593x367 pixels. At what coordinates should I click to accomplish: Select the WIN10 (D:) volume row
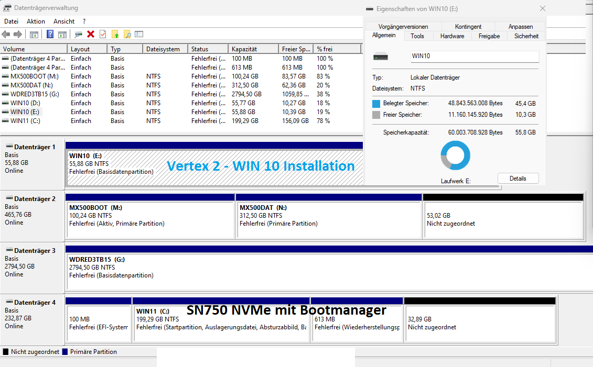pyautogui.click(x=181, y=103)
